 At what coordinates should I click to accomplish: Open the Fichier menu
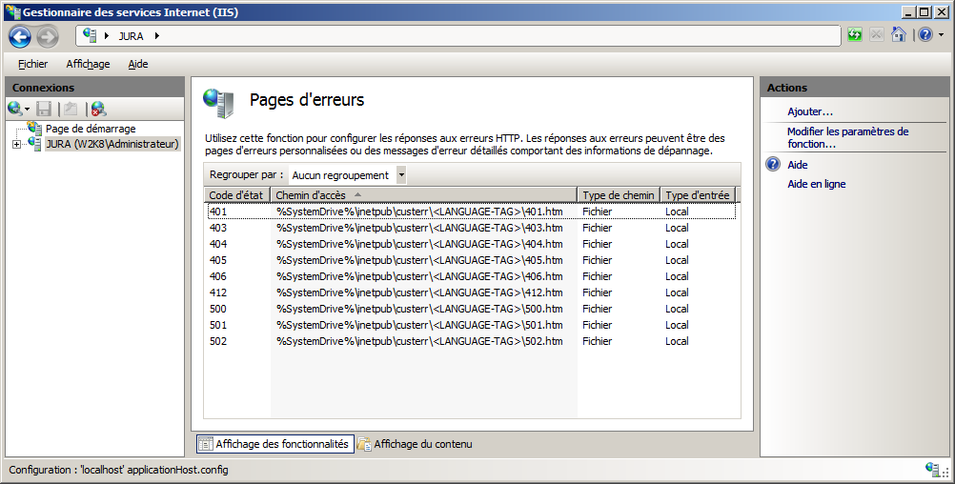(x=32, y=64)
